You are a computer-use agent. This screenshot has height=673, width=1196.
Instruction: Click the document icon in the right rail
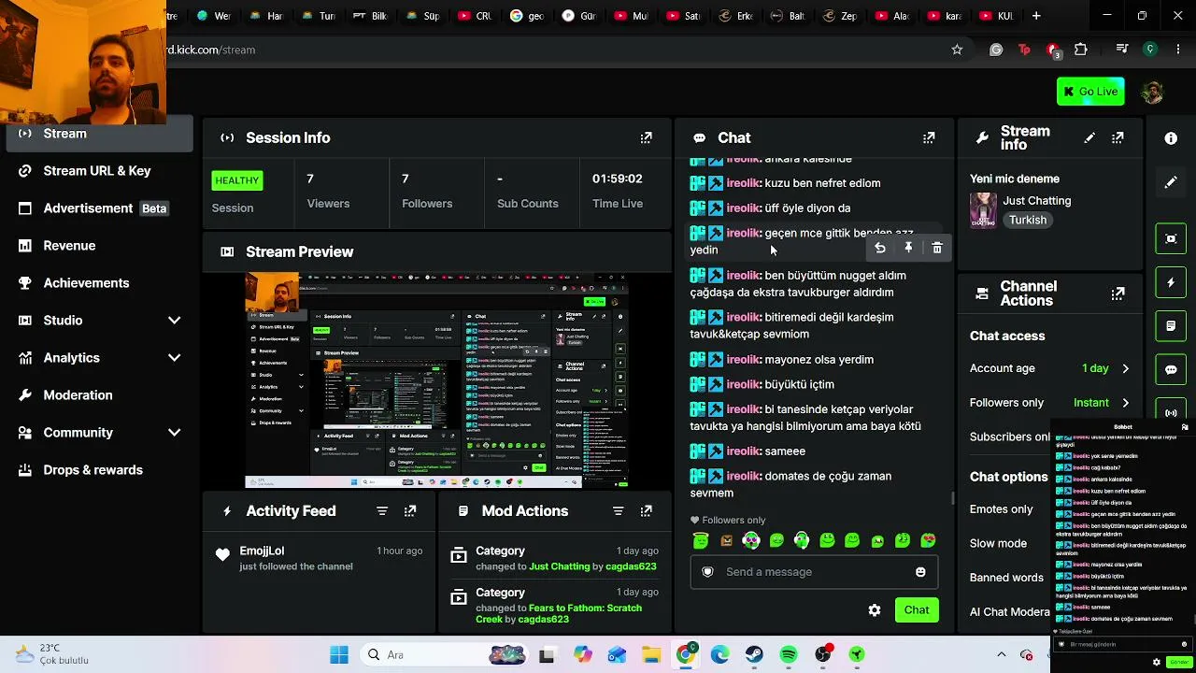[x=1171, y=326]
